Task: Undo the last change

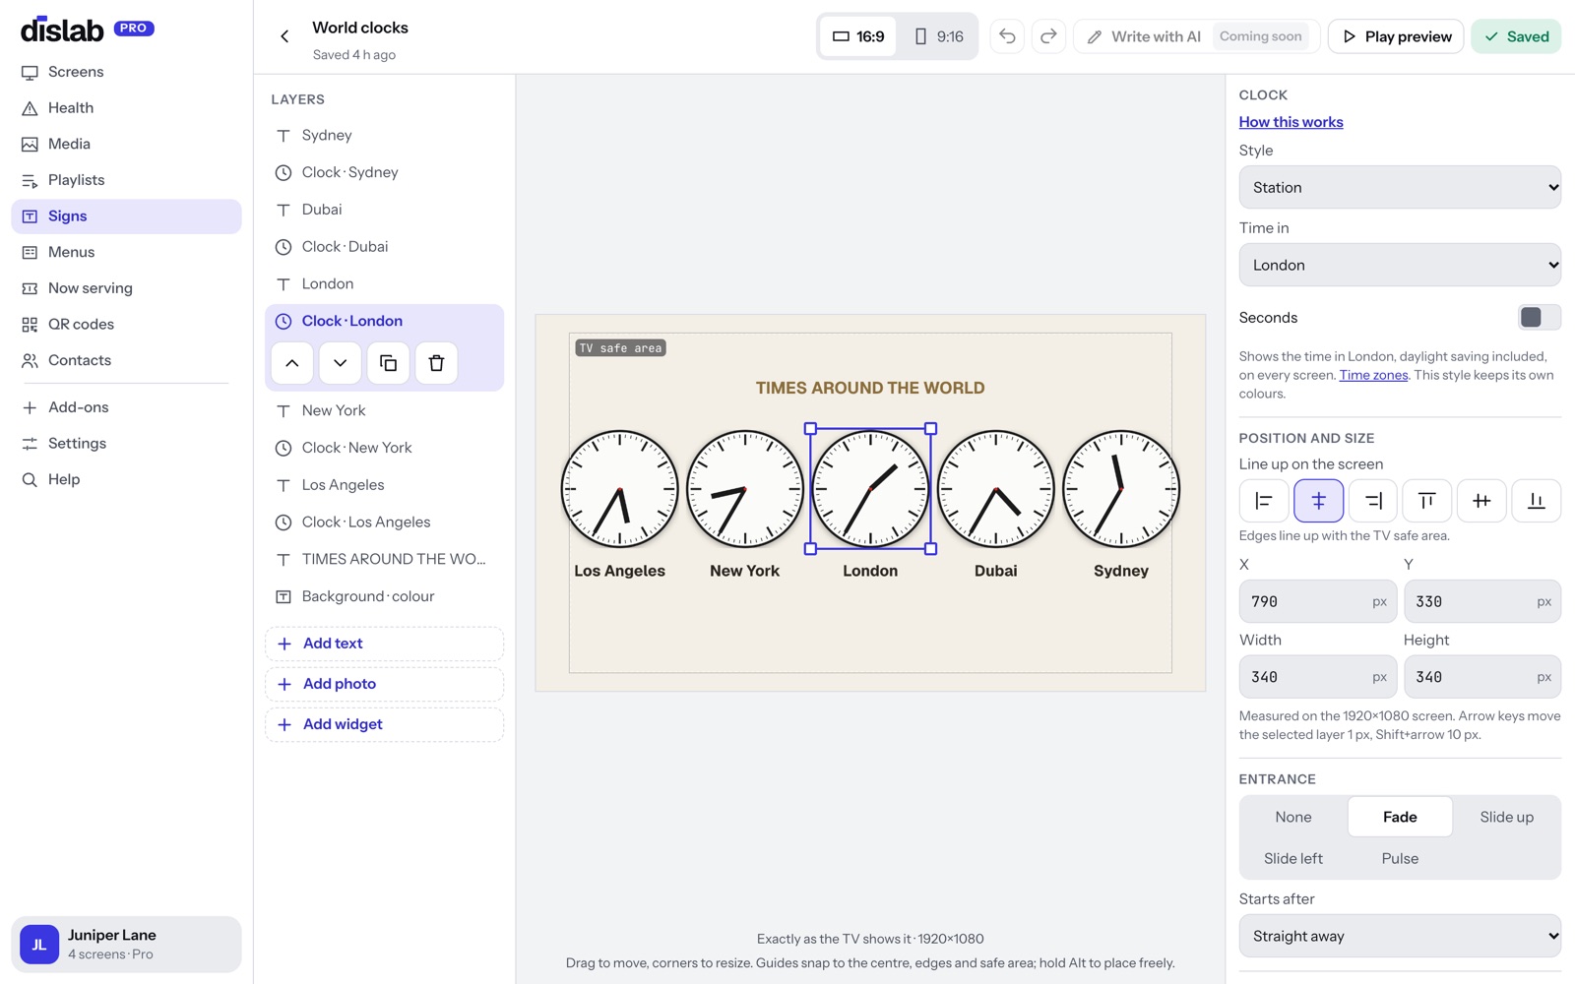Action: 1007,36
